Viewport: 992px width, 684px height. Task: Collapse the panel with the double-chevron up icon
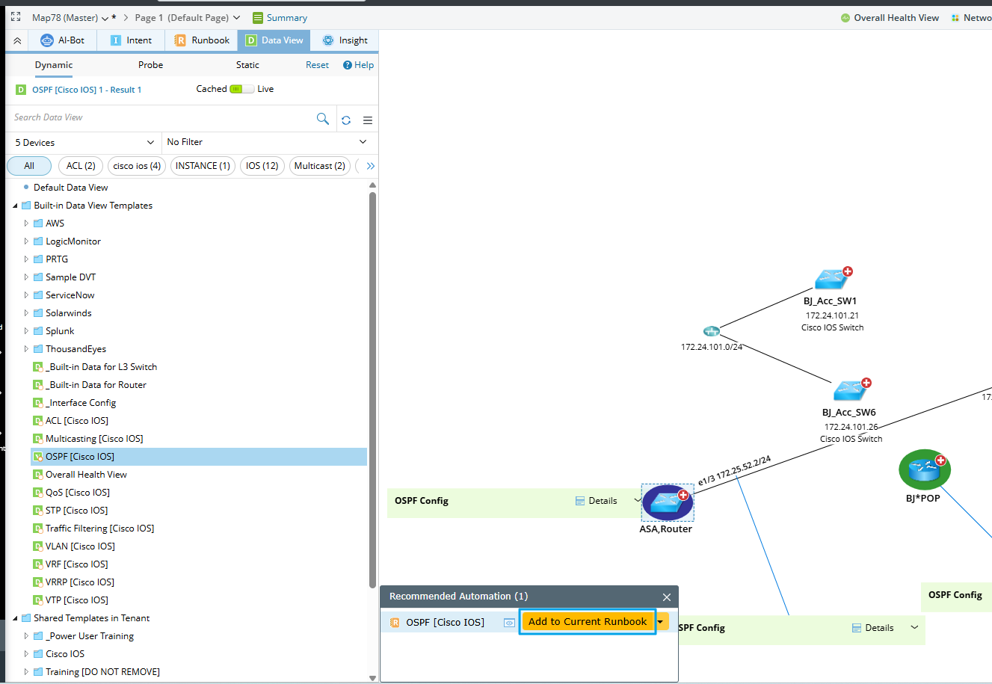click(x=17, y=40)
